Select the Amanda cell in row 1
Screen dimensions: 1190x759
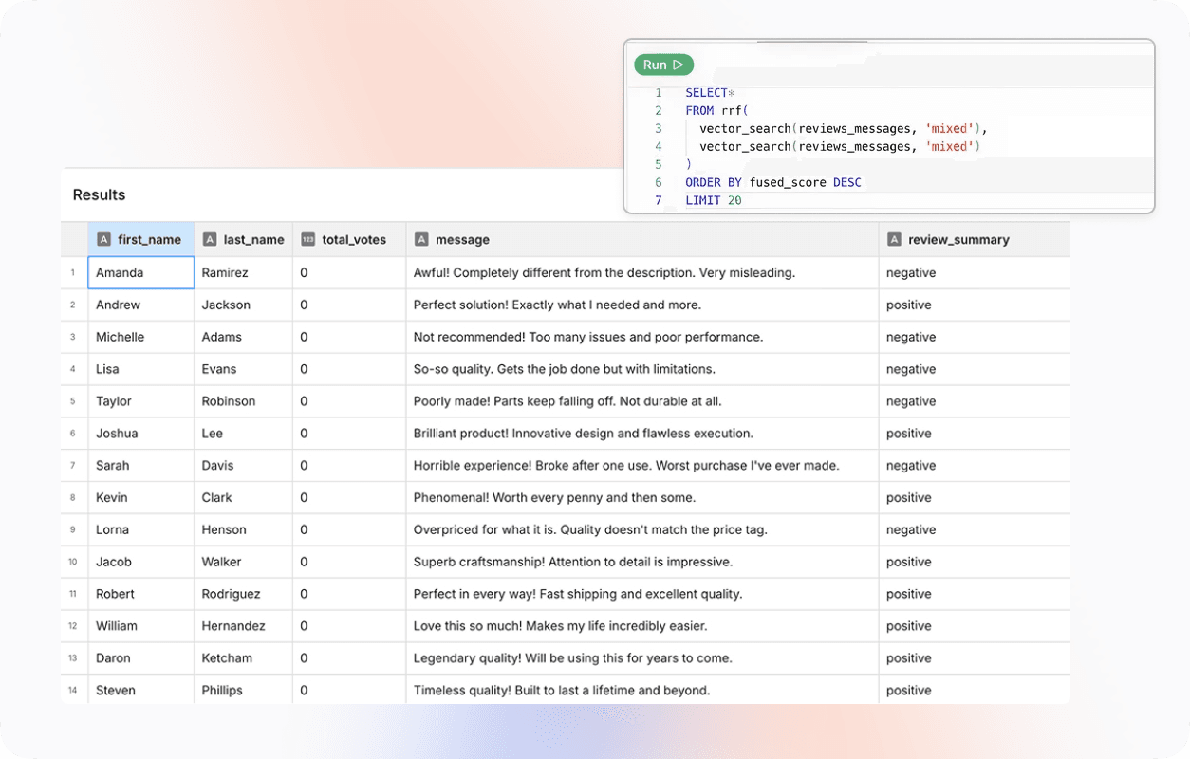tap(140, 273)
